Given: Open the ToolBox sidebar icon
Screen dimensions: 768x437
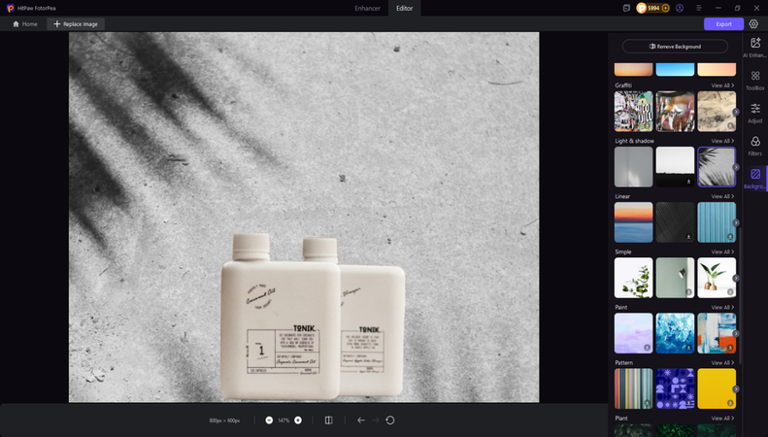Looking at the screenshot, I should (x=755, y=76).
